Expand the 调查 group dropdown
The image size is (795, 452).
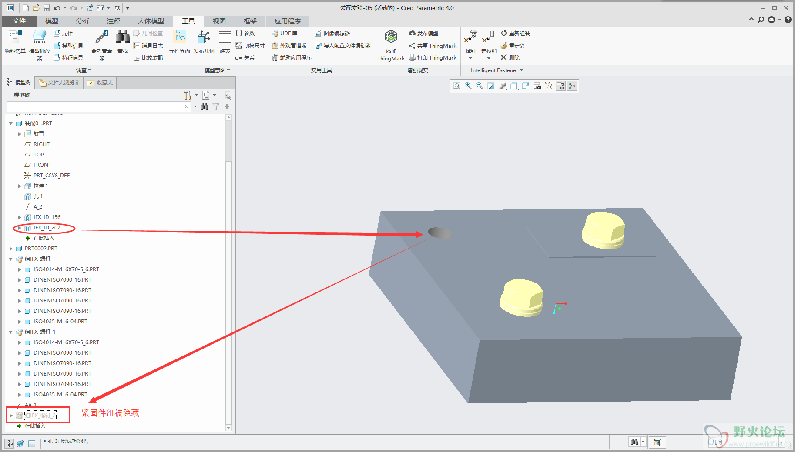tap(84, 70)
